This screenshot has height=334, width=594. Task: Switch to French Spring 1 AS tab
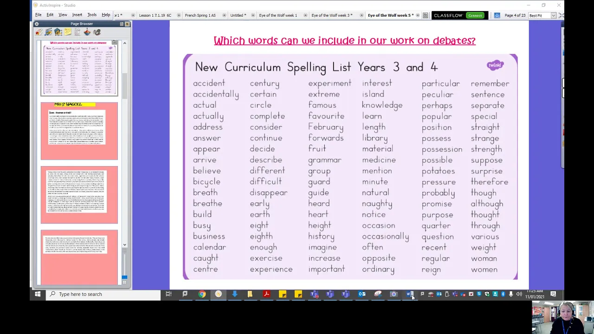click(200, 15)
